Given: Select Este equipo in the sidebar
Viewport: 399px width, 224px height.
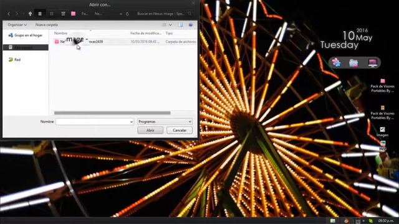Looking at the screenshot, I should [26, 47].
